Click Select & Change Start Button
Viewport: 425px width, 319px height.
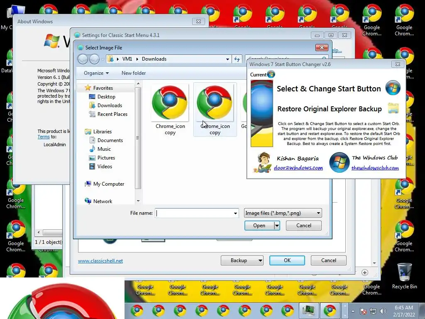coord(329,89)
